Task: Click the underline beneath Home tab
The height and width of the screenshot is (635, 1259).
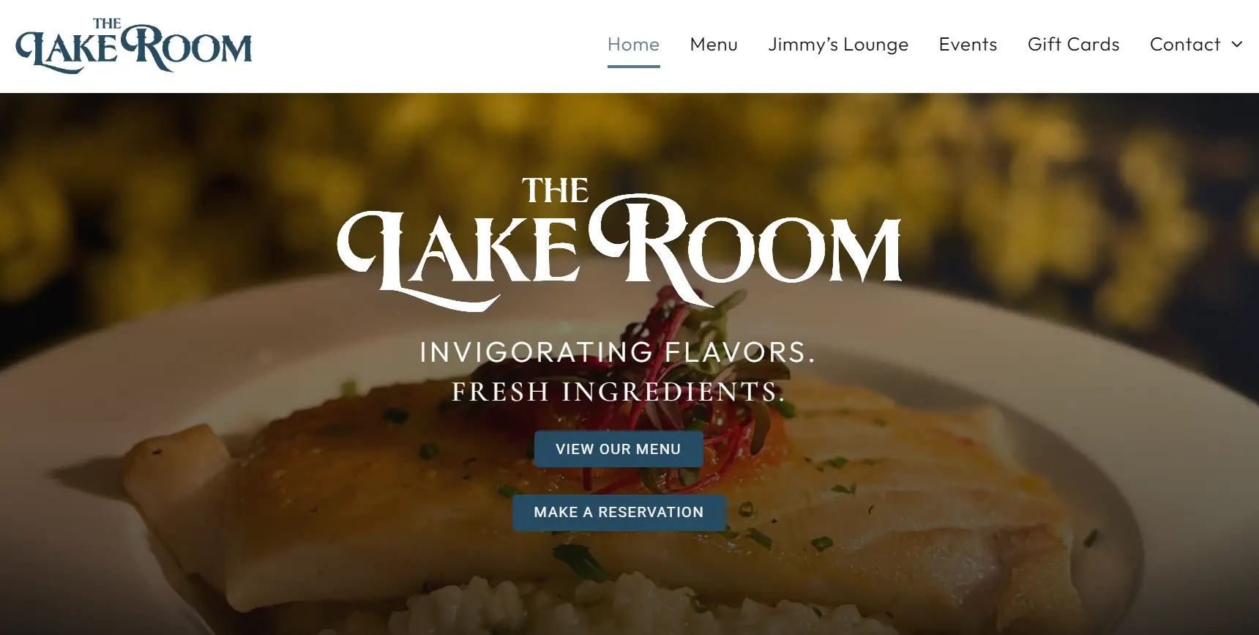Action: click(633, 66)
